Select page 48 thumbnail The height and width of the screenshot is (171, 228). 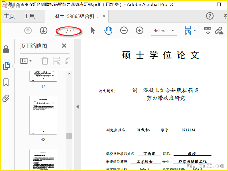click(x=43, y=115)
